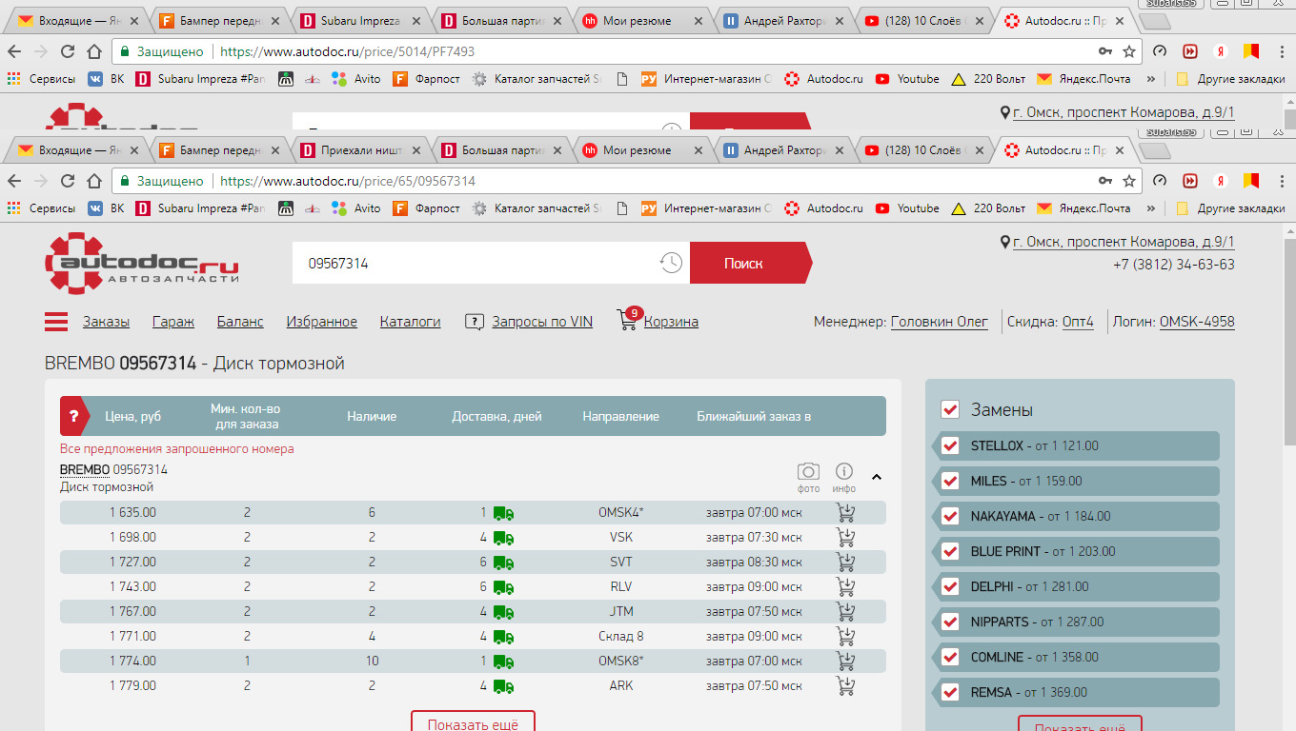This screenshot has height=731, width=1296.
Task: Click the green truck icon in VSK row
Action: pyautogui.click(x=504, y=538)
